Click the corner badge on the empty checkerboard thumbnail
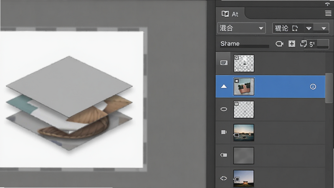 (x=236, y=104)
